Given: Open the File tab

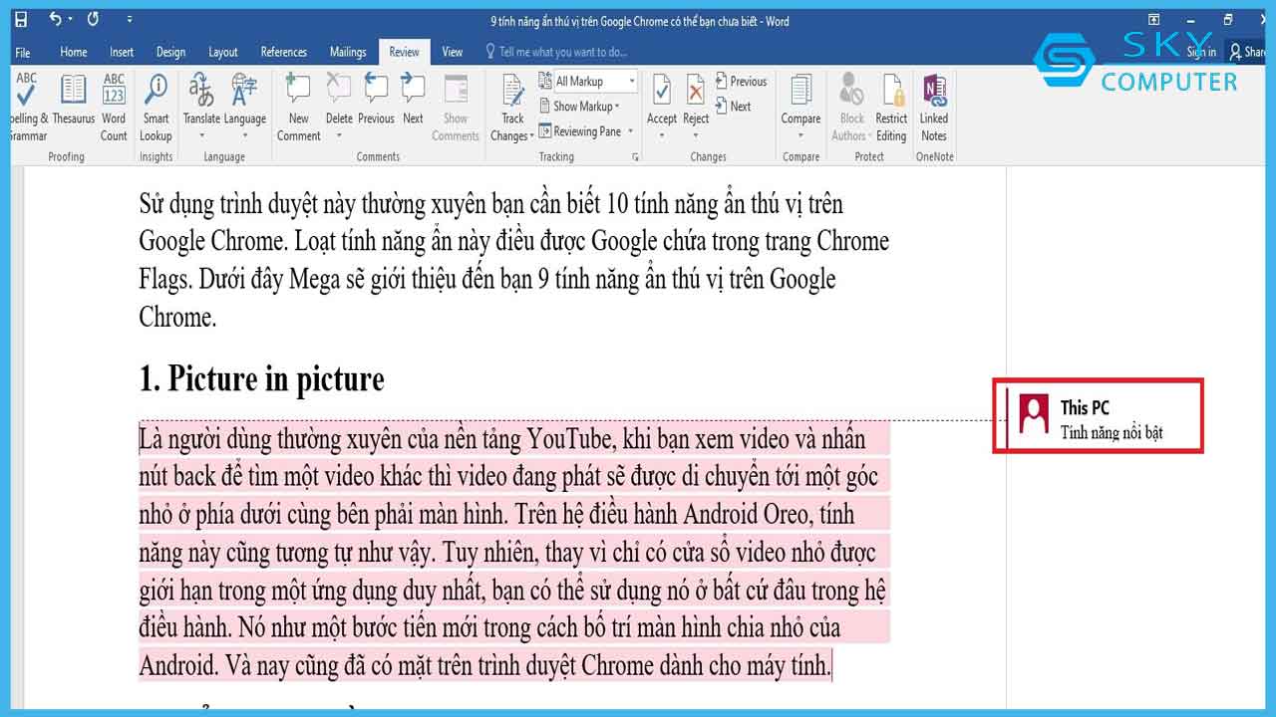Looking at the screenshot, I should tap(23, 52).
